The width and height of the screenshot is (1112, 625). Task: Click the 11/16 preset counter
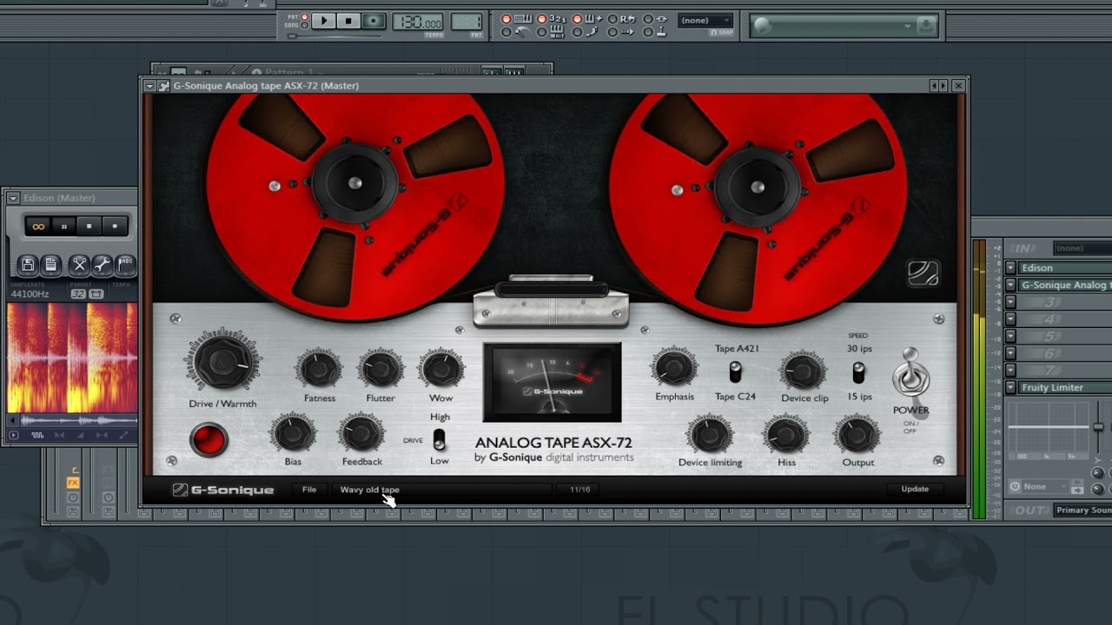click(x=580, y=490)
